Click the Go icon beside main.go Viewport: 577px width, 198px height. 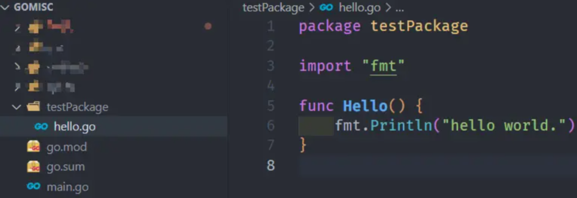tap(33, 187)
